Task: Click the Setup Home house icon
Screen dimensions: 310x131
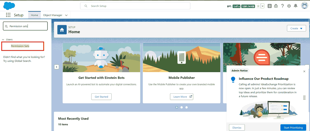Action: pos(62,30)
